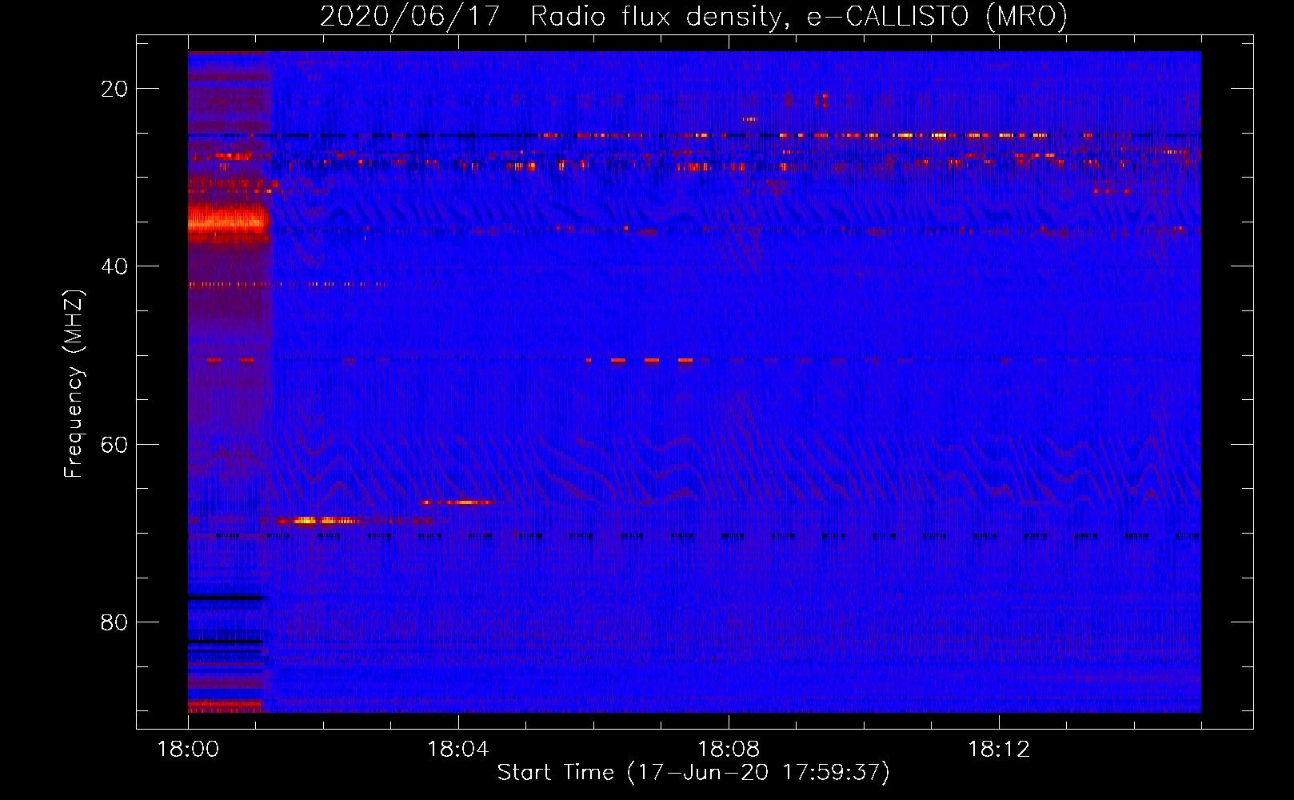Click the '18:00' time tick label
Screen dimensions: 1294x800
(188, 749)
